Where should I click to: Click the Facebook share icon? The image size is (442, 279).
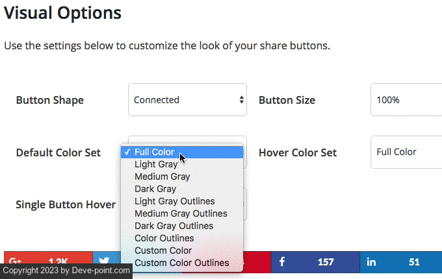click(282, 262)
